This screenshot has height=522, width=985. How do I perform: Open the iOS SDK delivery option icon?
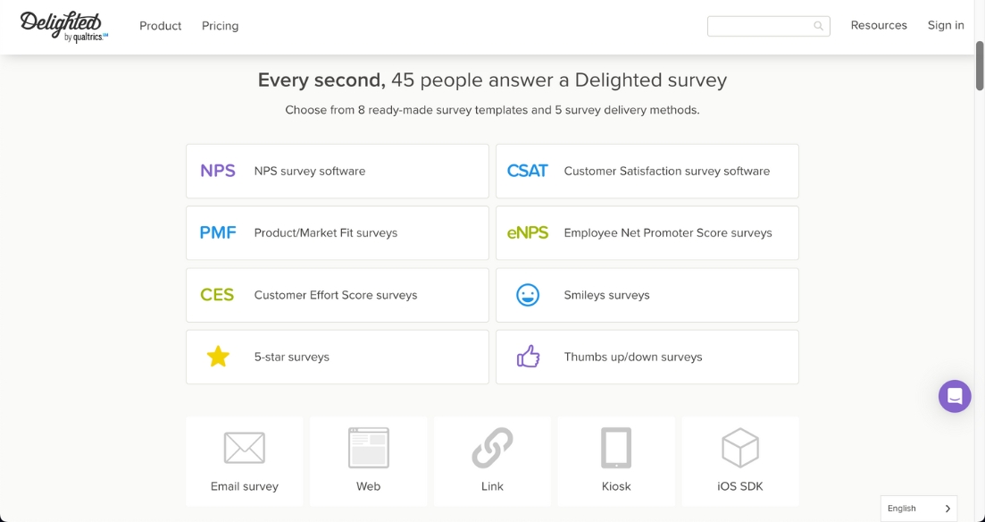739,448
